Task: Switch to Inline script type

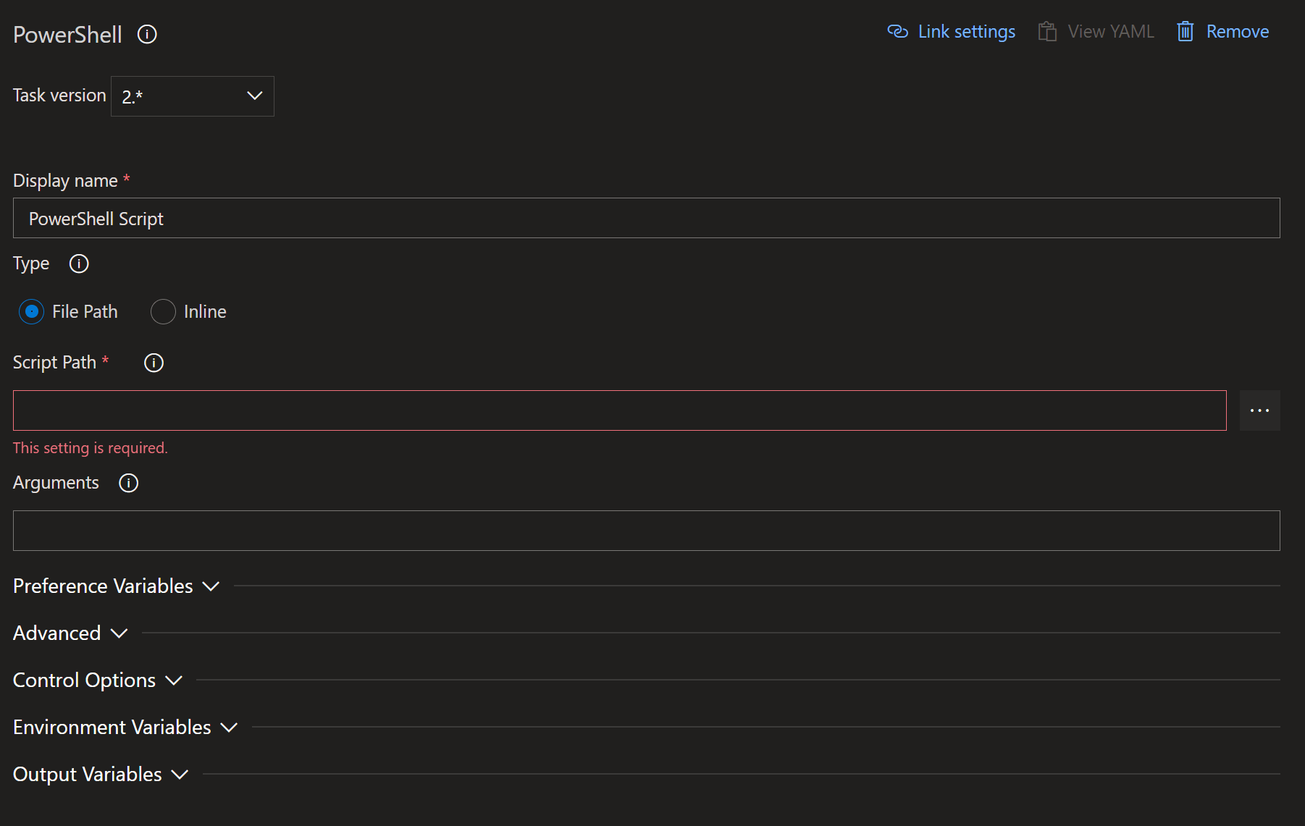Action: [163, 311]
